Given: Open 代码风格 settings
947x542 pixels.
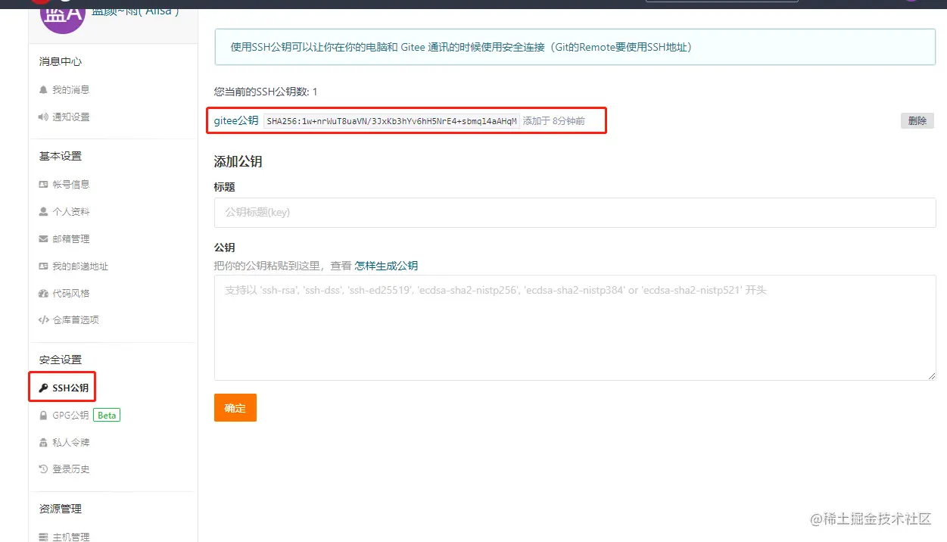Looking at the screenshot, I should (x=70, y=293).
